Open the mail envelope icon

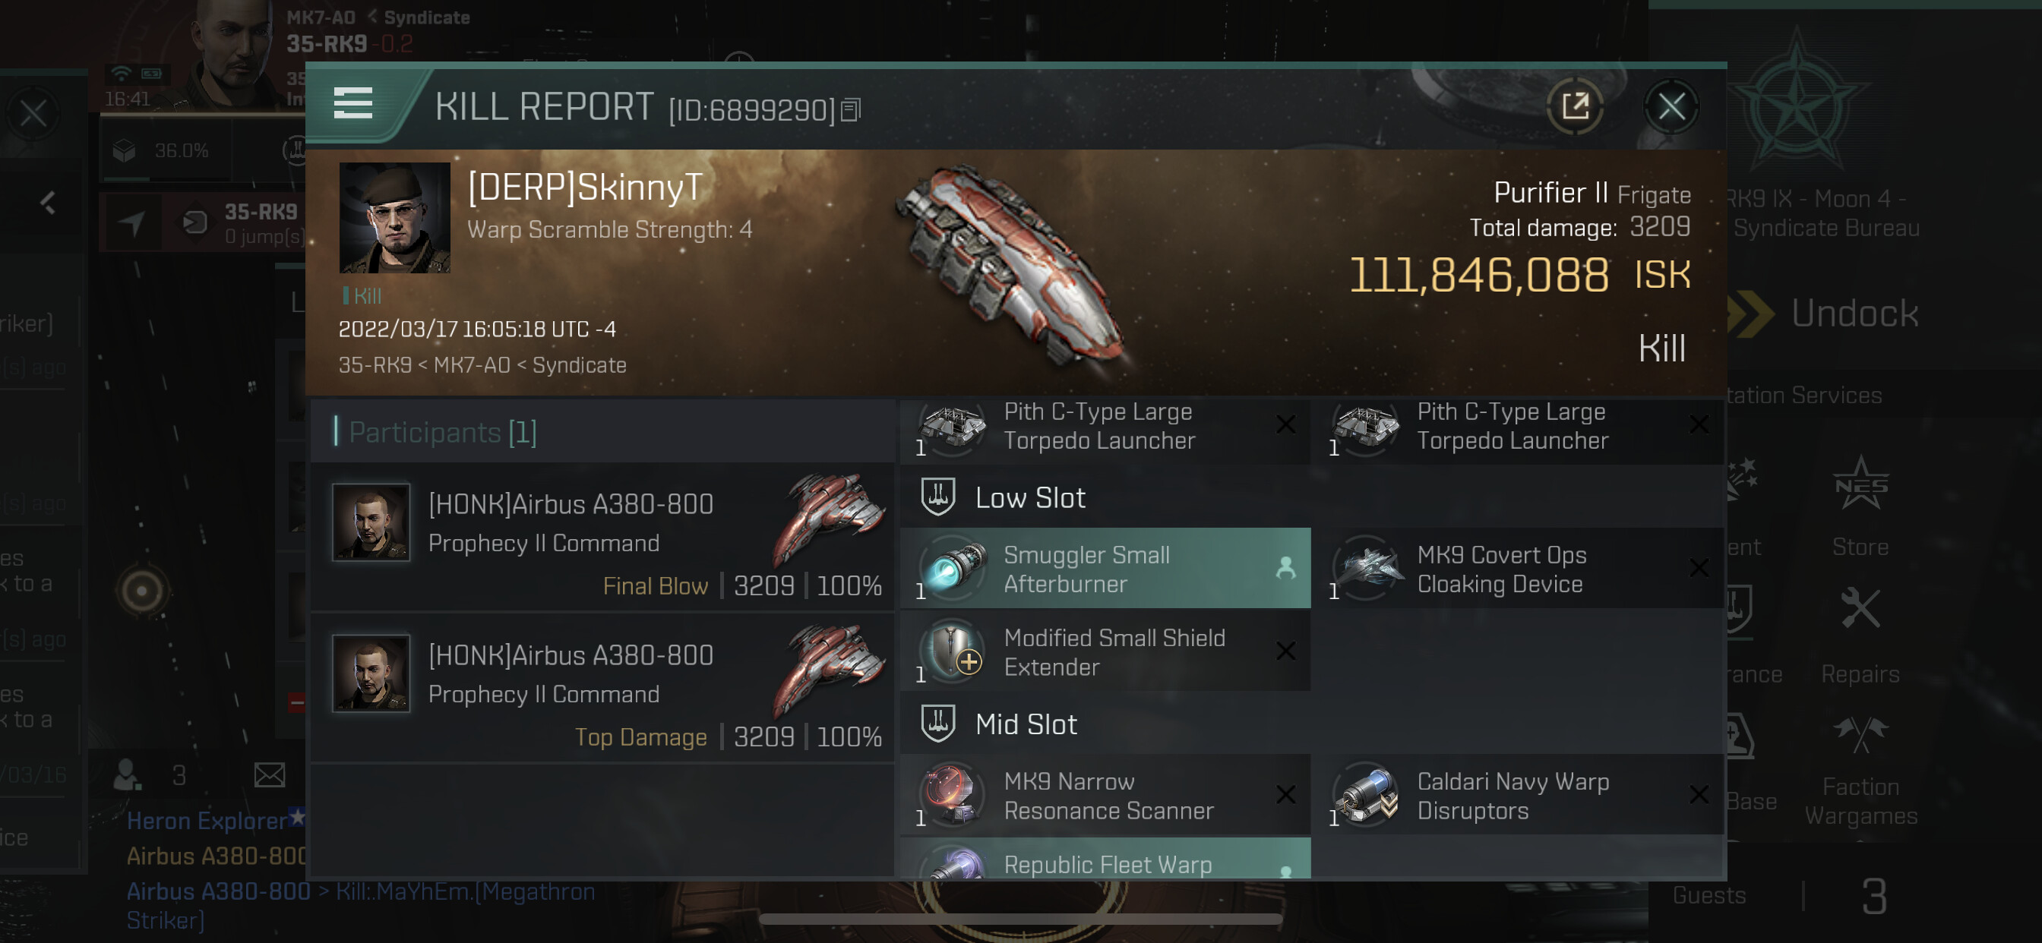click(270, 775)
